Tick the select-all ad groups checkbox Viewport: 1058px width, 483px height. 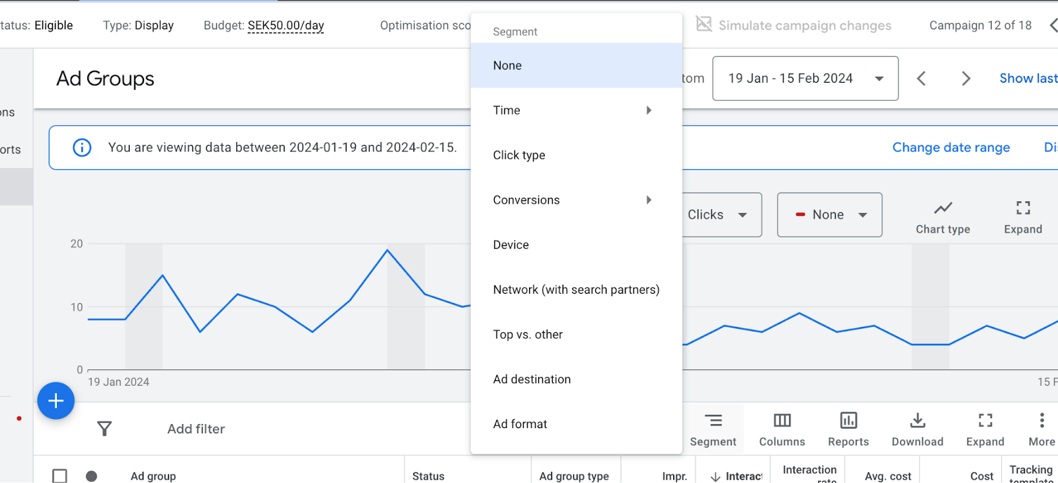(60, 476)
